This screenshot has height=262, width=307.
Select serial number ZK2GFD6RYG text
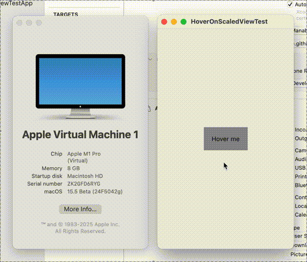(x=83, y=184)
